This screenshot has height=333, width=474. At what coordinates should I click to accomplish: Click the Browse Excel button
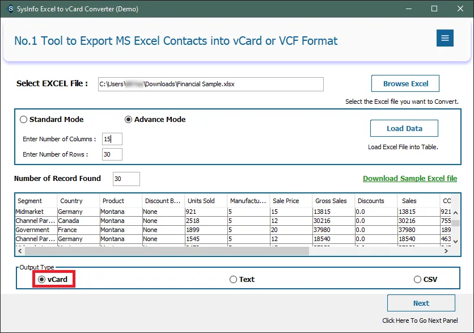405,83
